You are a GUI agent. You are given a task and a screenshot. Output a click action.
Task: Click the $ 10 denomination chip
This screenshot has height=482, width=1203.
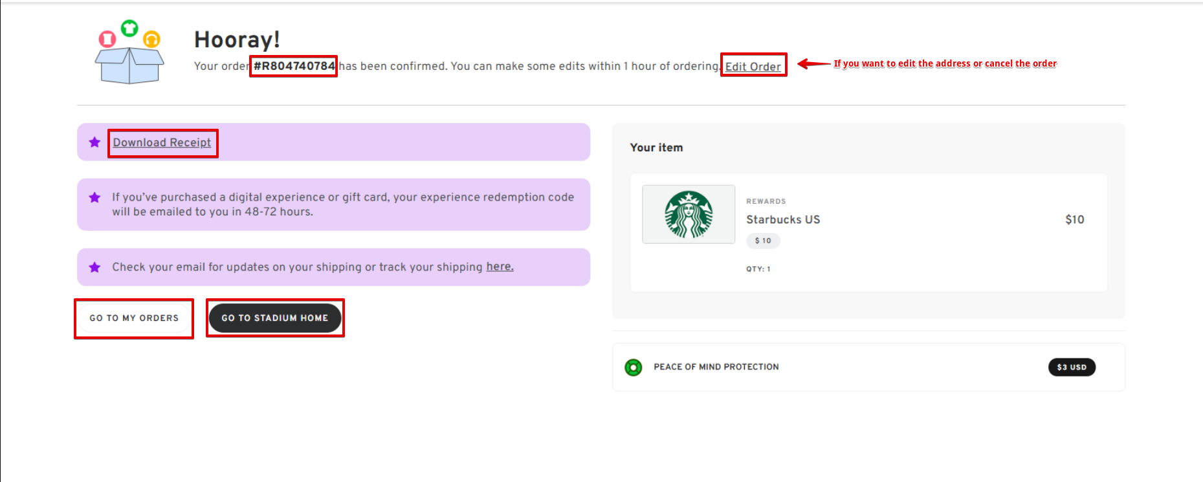click(763, 241)
